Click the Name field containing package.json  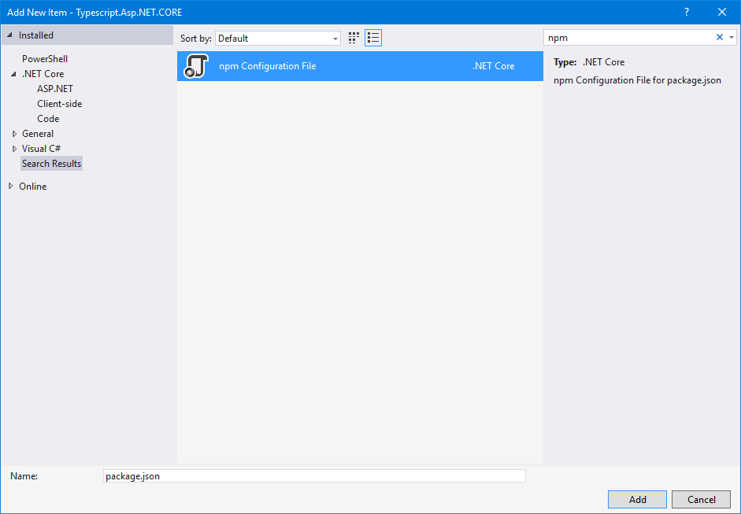click(314, 475)
